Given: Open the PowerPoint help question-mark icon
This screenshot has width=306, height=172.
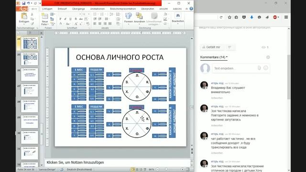Looking at the screenshot, I should (x=191, y=9).
